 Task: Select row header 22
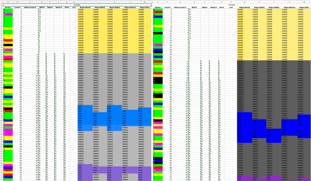[x=2, y=54]
